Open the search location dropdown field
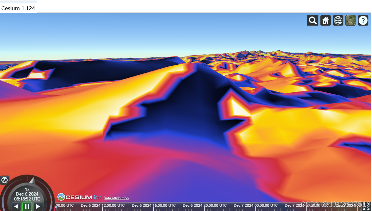 pos(312,20)
